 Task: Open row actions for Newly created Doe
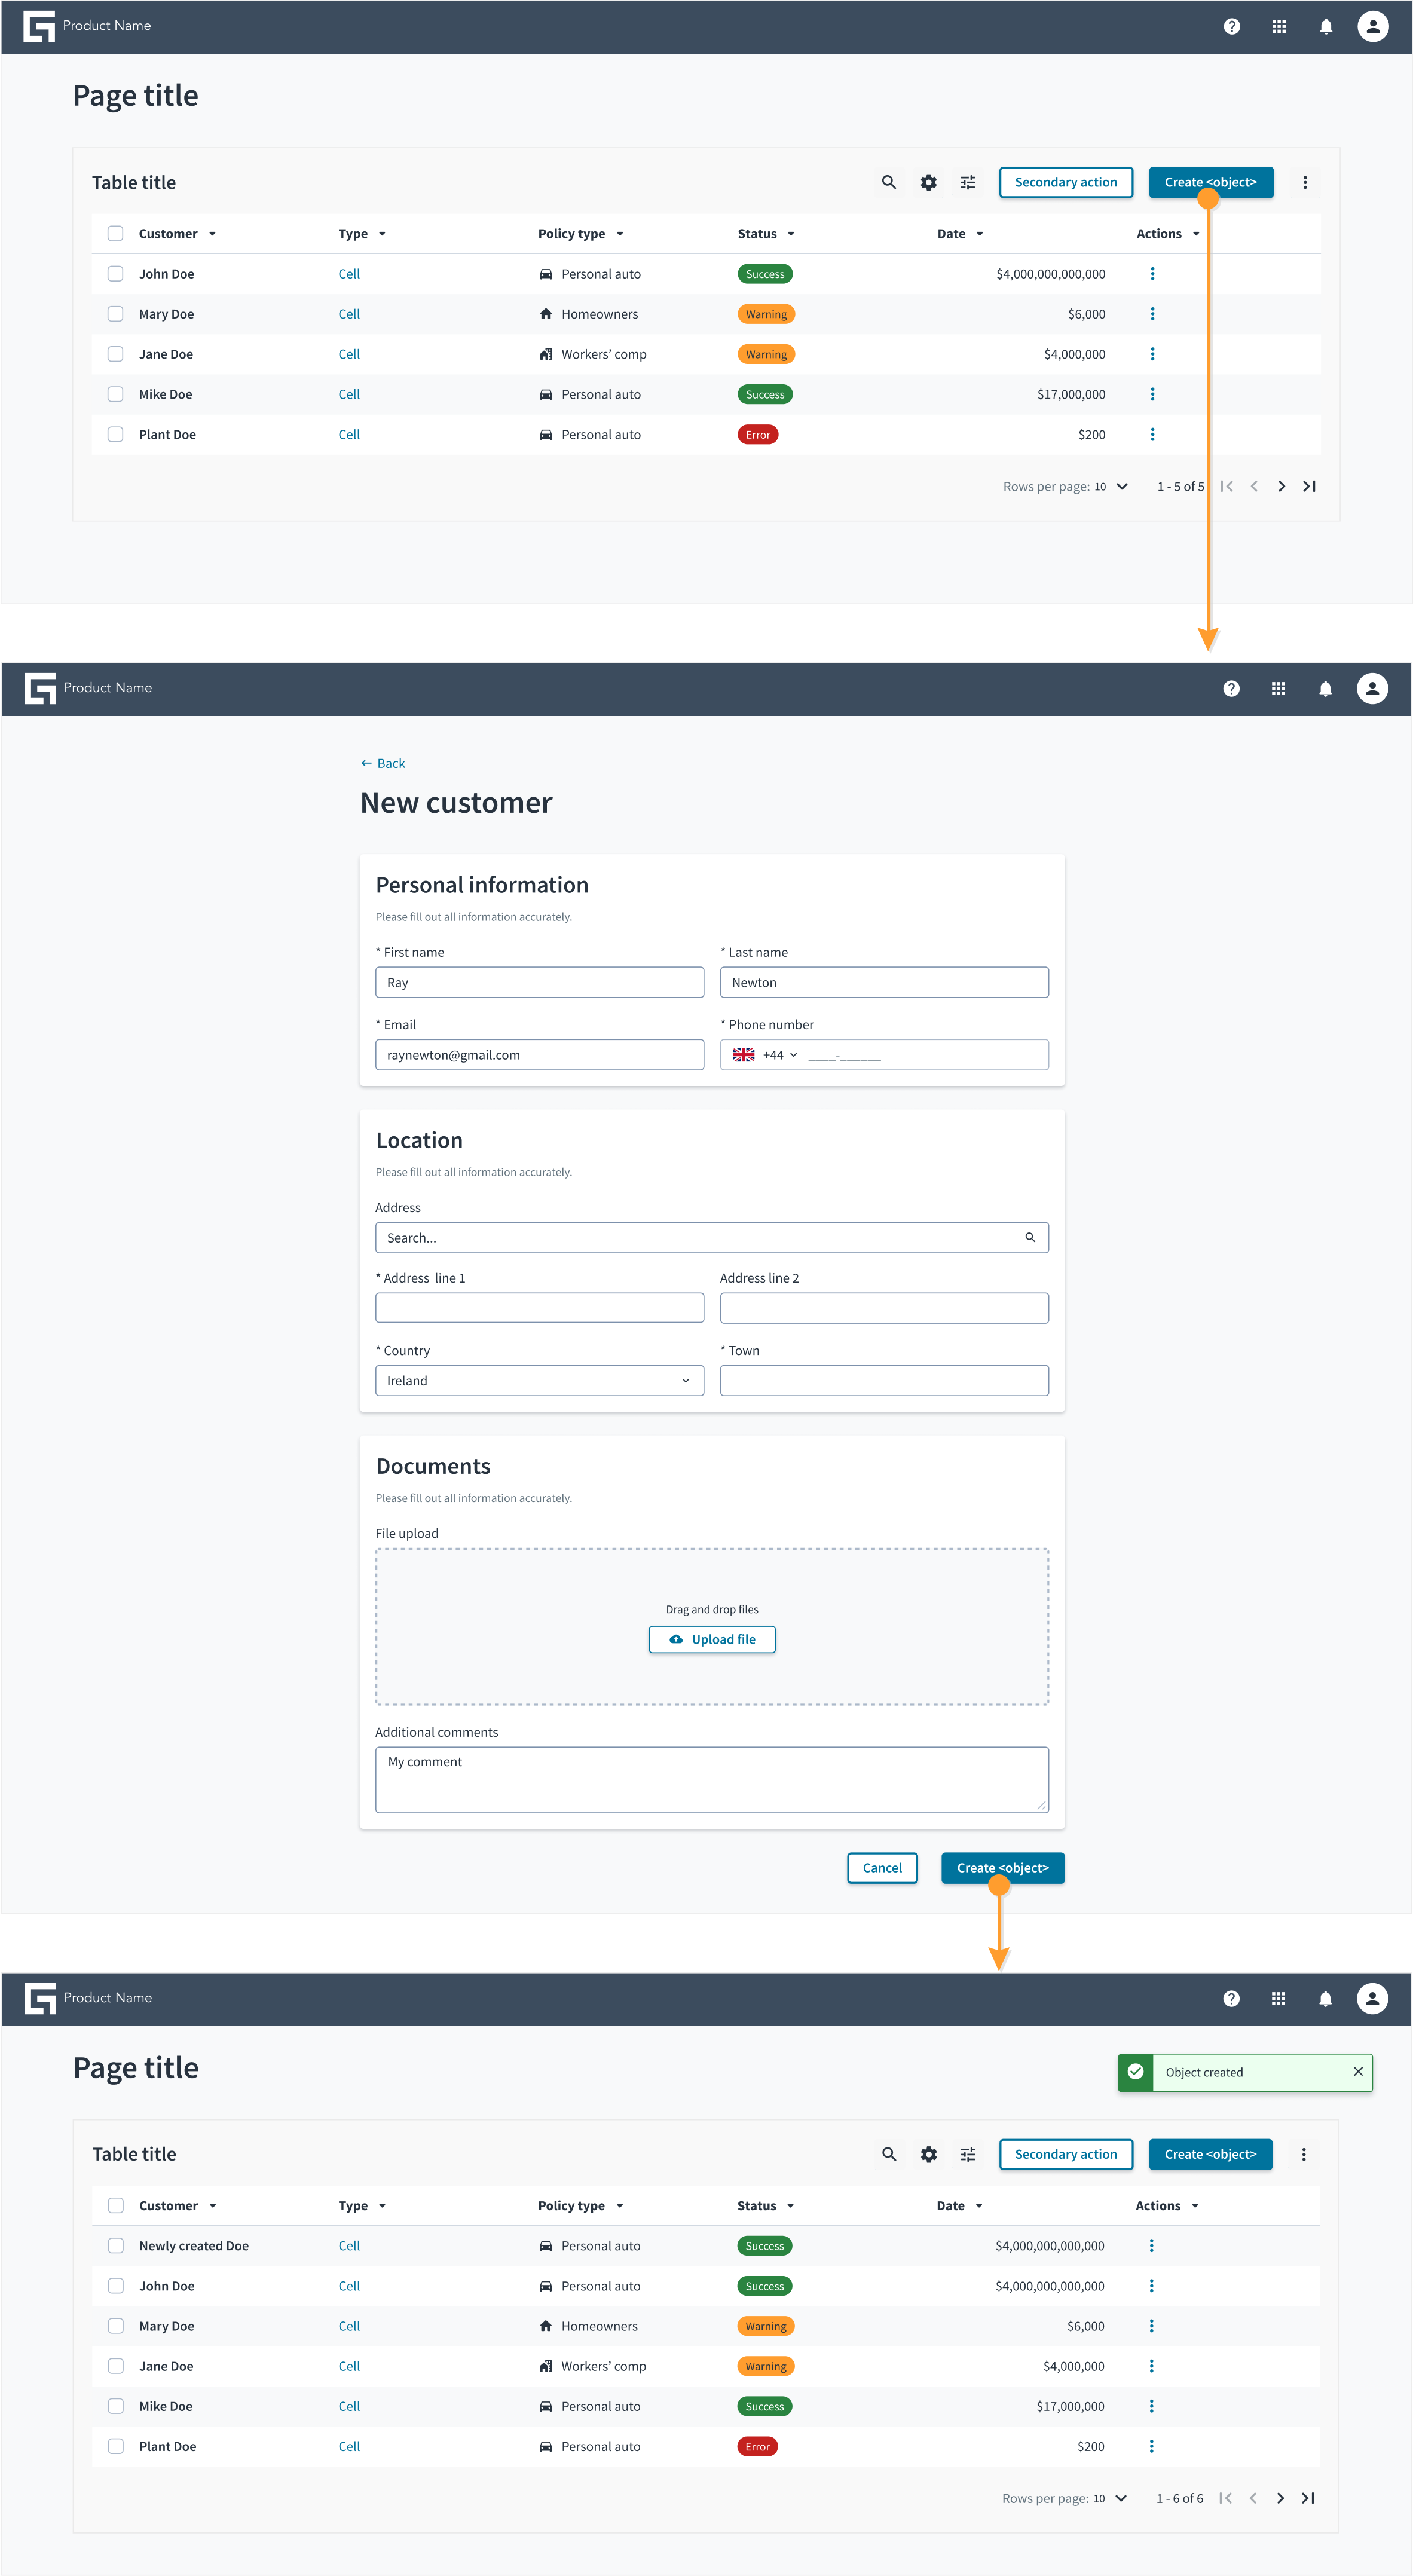tap(1151, 2245)
